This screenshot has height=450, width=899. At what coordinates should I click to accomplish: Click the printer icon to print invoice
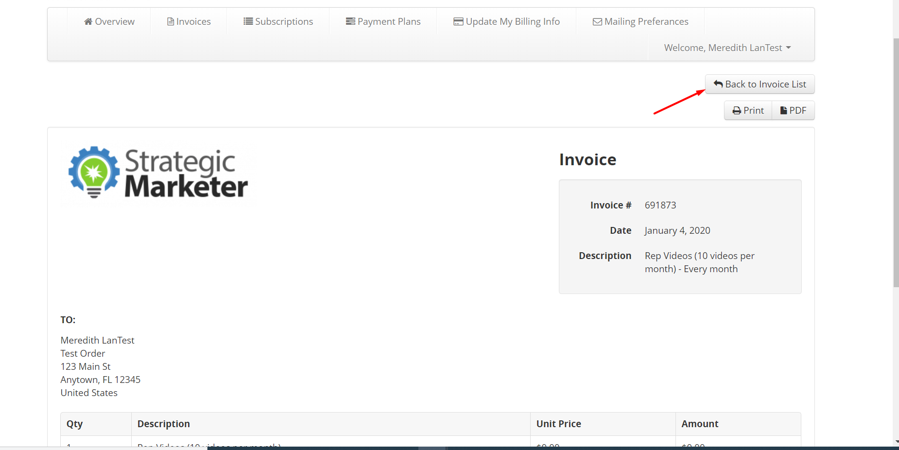(737, 111)
